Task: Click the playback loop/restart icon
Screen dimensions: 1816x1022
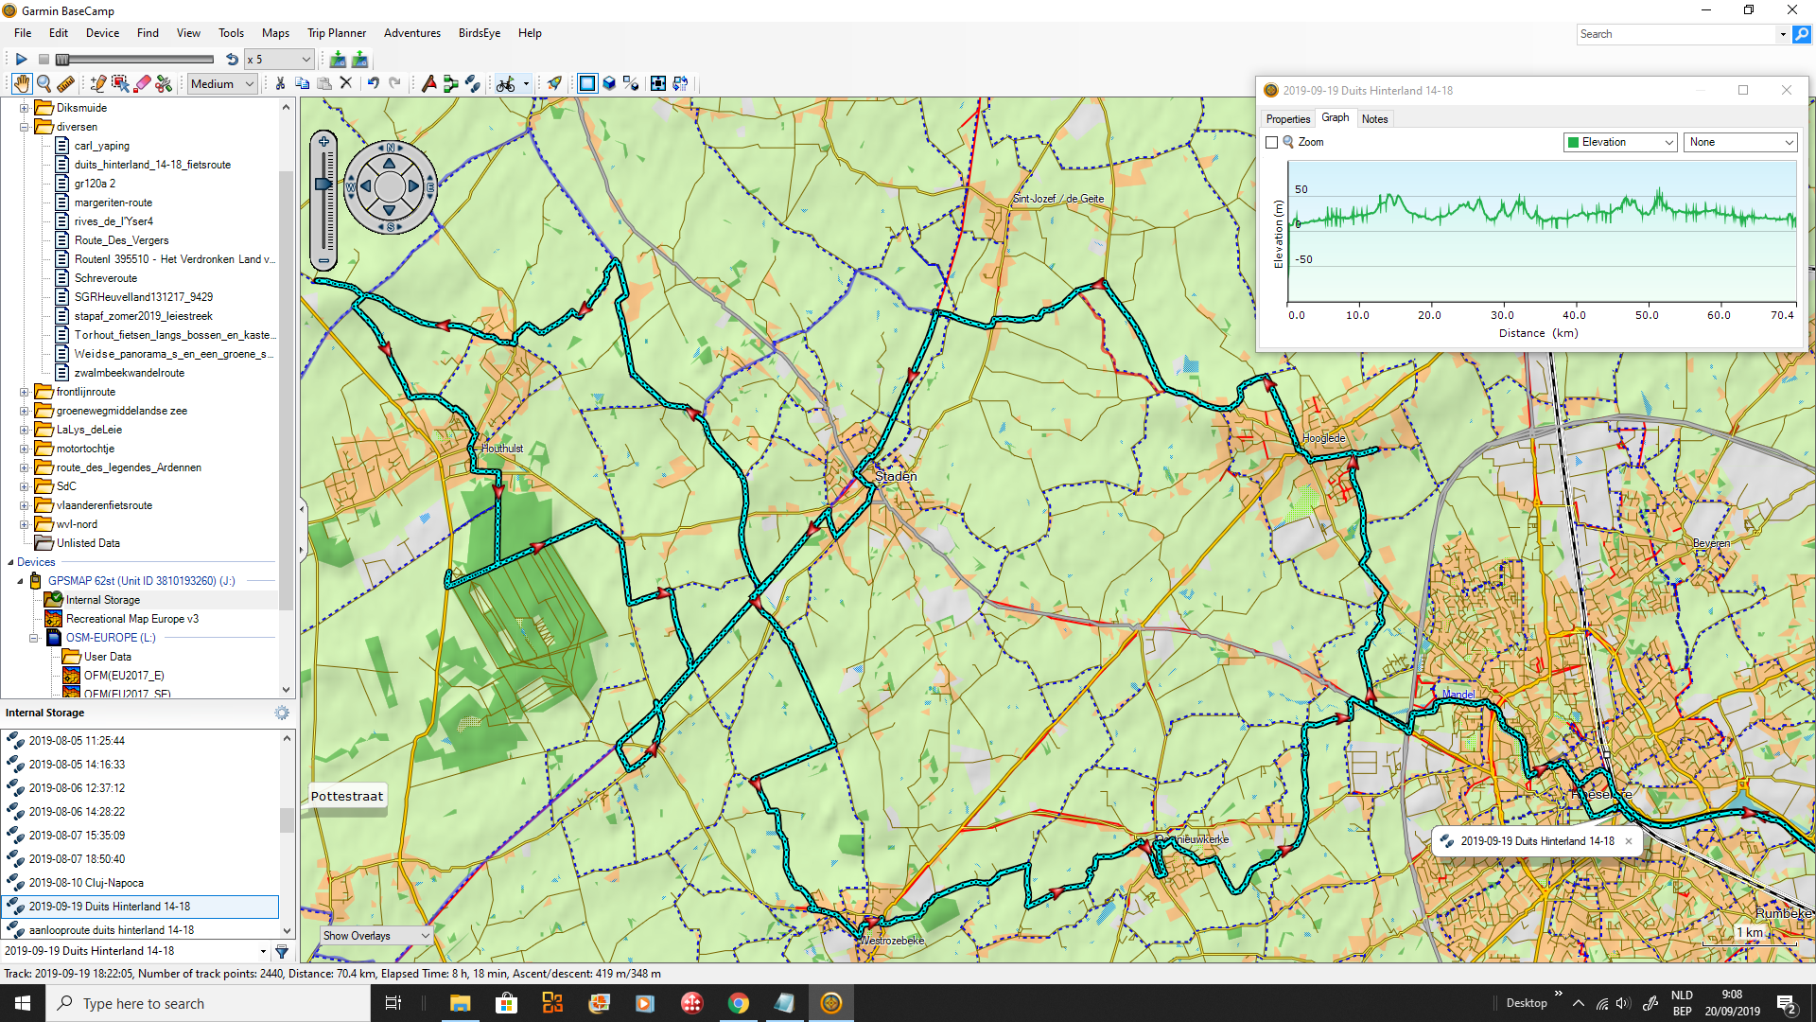Action: click(232, 59)
